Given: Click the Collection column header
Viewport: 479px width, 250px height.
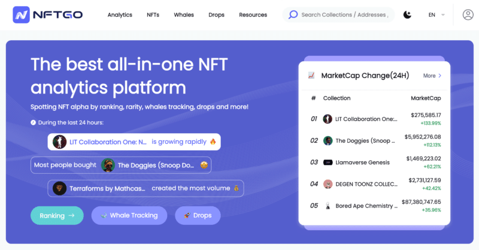Looking at the screenshot, I should coord(336,98).
